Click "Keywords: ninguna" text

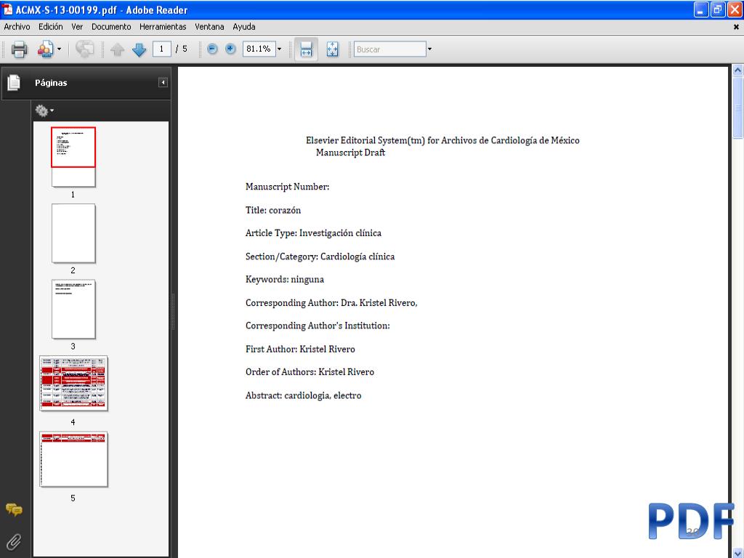point(285,280)
